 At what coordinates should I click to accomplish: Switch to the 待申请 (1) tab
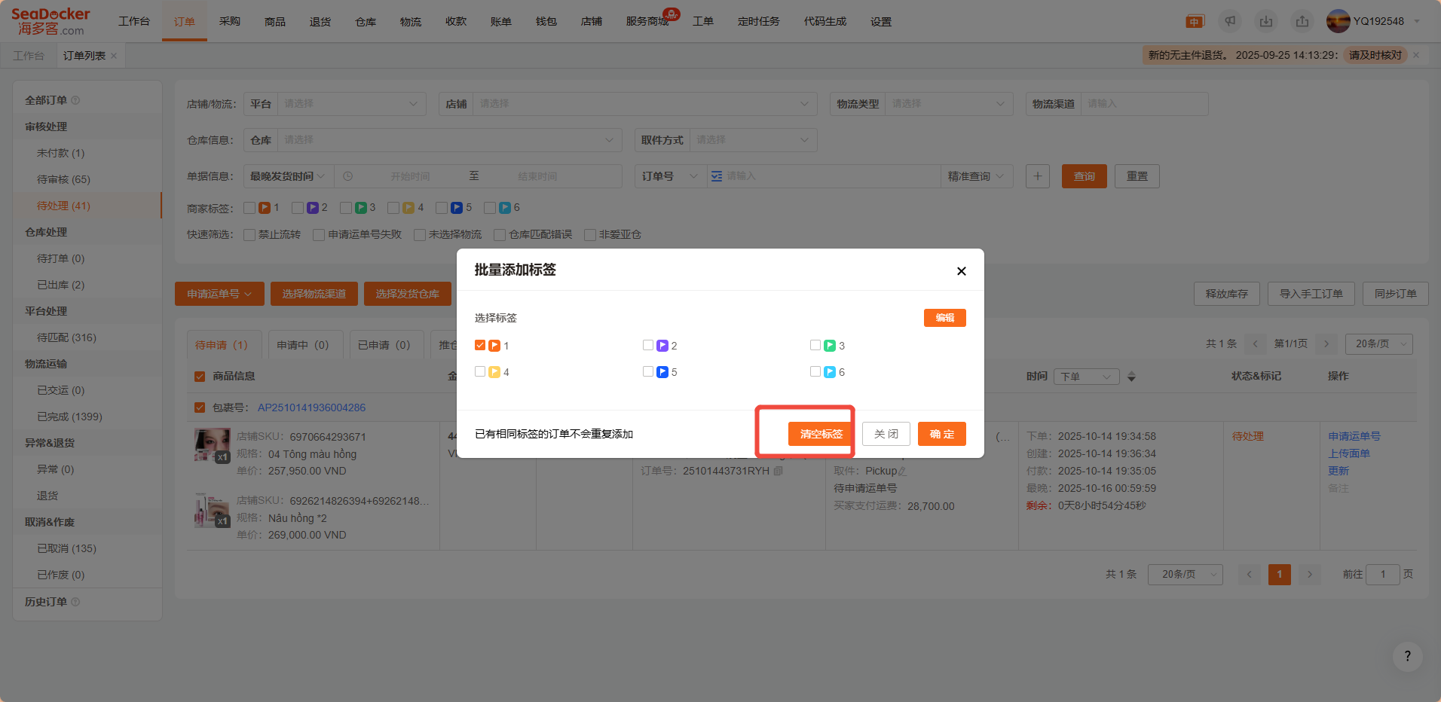[x=222, y=345]
